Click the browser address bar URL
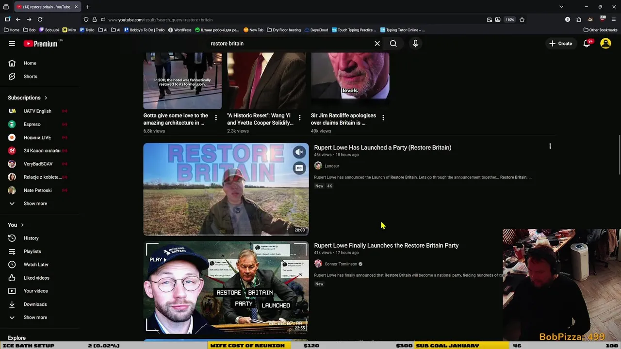621x349 pixels. 160,20
